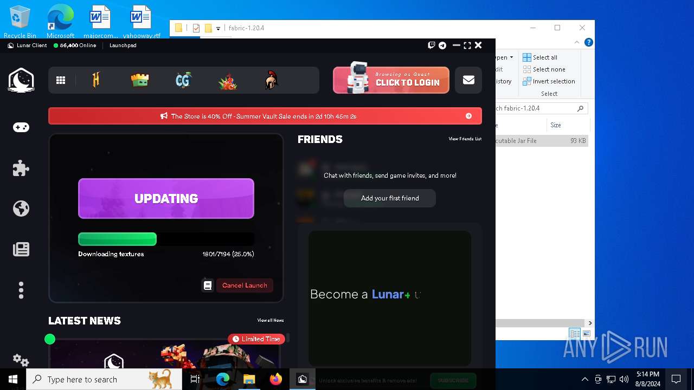The width and height of the screenshot is (694, 390).
Task: Click the Cancel Launch button
Action: 245,285
